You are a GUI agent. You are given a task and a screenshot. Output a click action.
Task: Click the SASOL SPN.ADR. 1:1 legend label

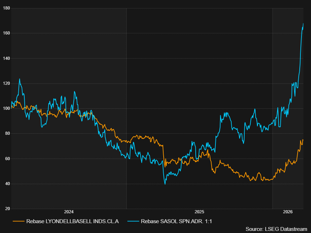point(176,221)
